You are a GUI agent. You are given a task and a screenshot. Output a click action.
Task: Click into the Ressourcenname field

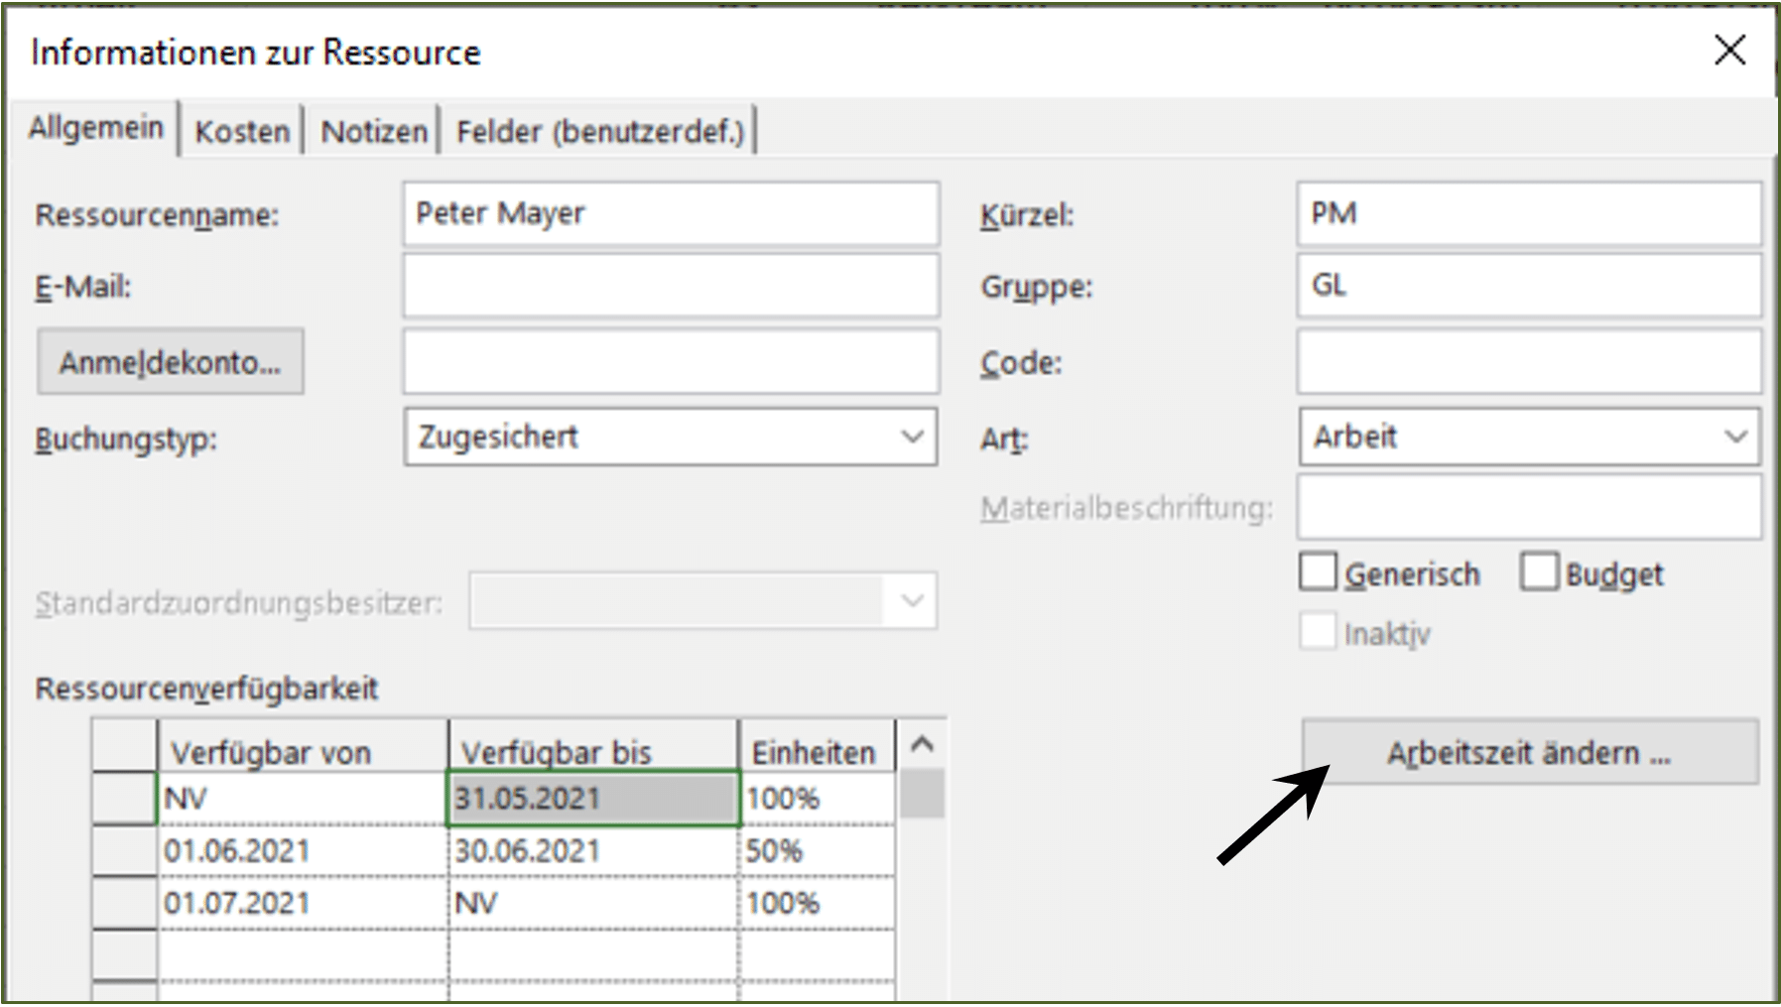(671, 213)
